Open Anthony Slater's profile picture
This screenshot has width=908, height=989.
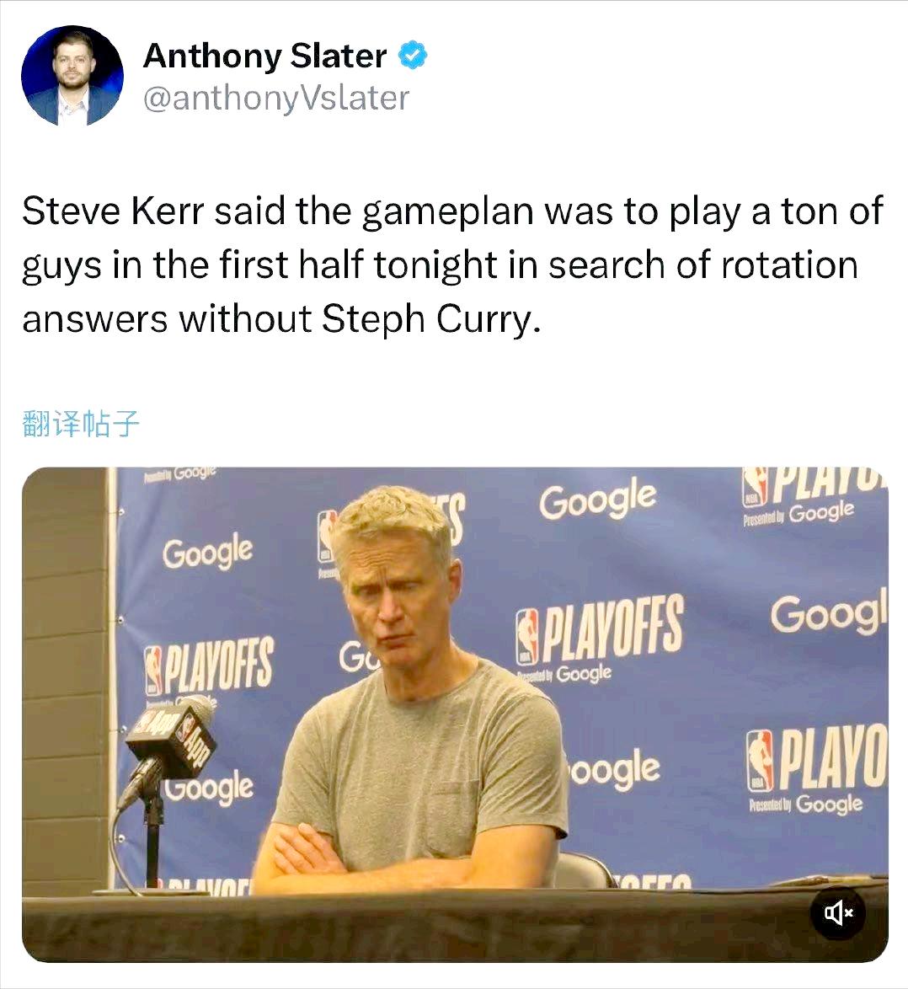72,76
